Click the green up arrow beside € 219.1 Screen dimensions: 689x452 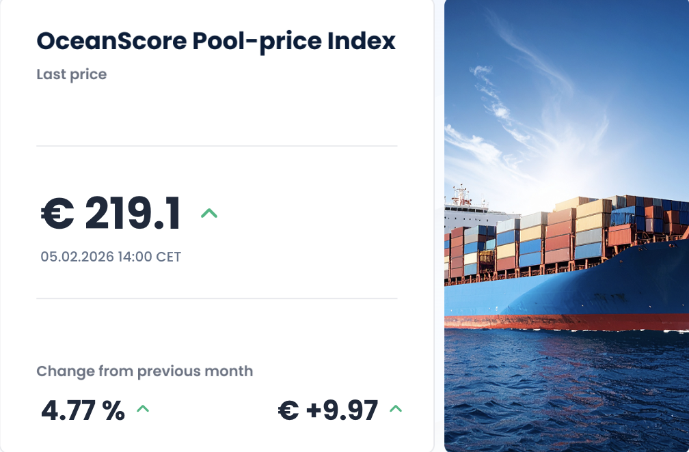pos(209,214)
